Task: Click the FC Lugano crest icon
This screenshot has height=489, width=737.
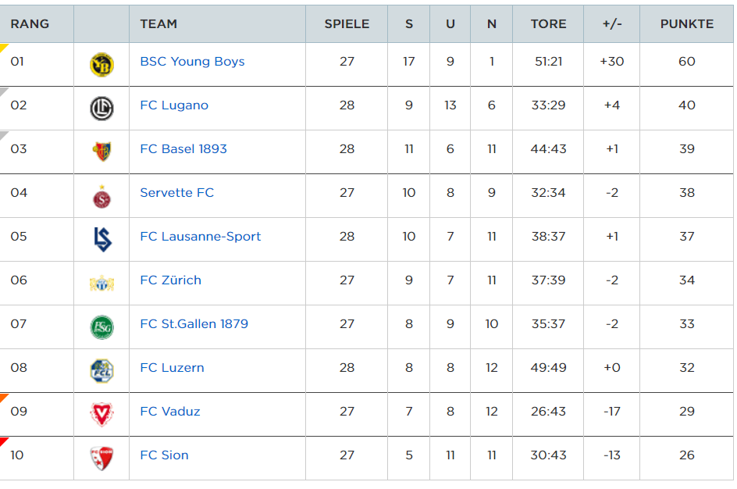Action: tap(101, 108)
